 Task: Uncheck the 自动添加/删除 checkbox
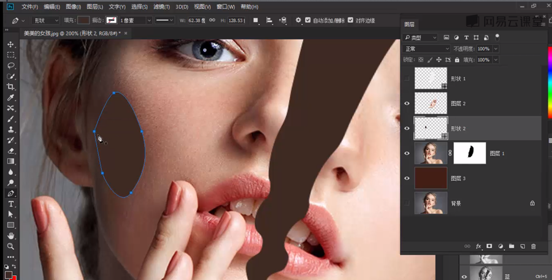tap(308, 20)
